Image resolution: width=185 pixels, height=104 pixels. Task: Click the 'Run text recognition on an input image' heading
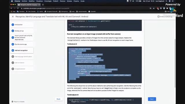(x=94, y=34)
